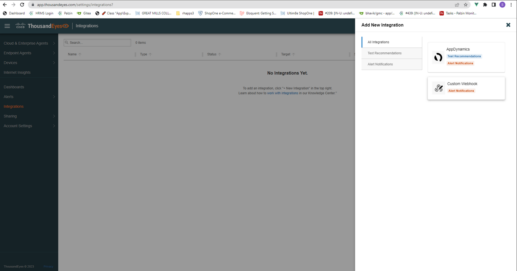
Task: Click the browser forward arrow
Action: [x=13, y=5]
